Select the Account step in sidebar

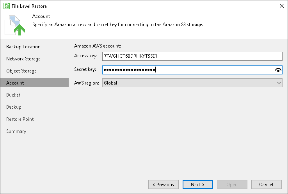(x=34, y=83)
